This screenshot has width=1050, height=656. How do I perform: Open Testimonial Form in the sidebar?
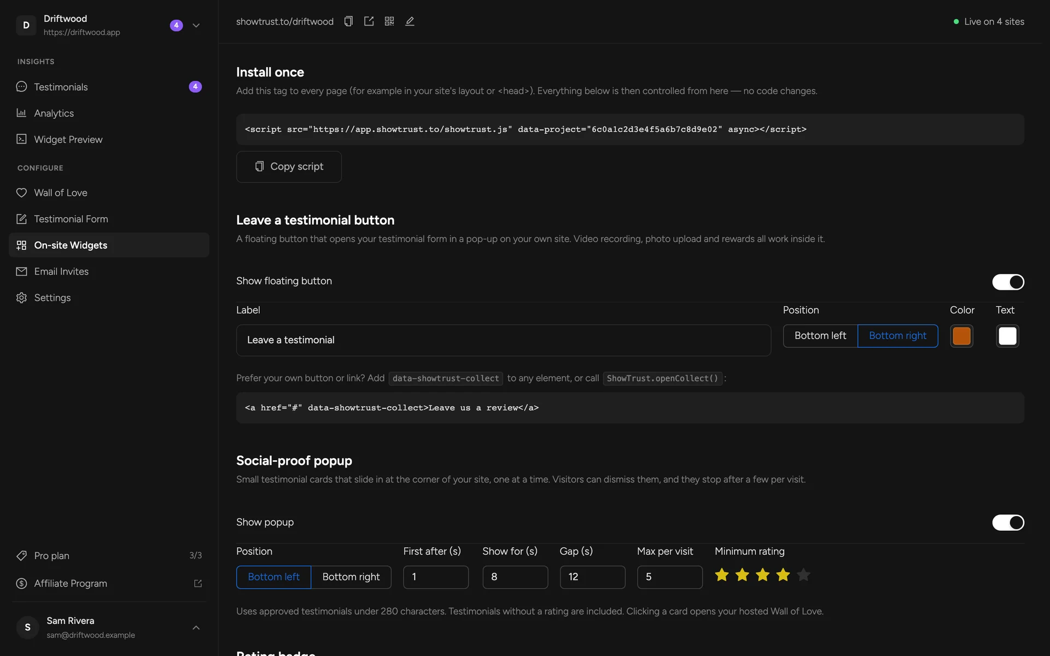(109, 219)
